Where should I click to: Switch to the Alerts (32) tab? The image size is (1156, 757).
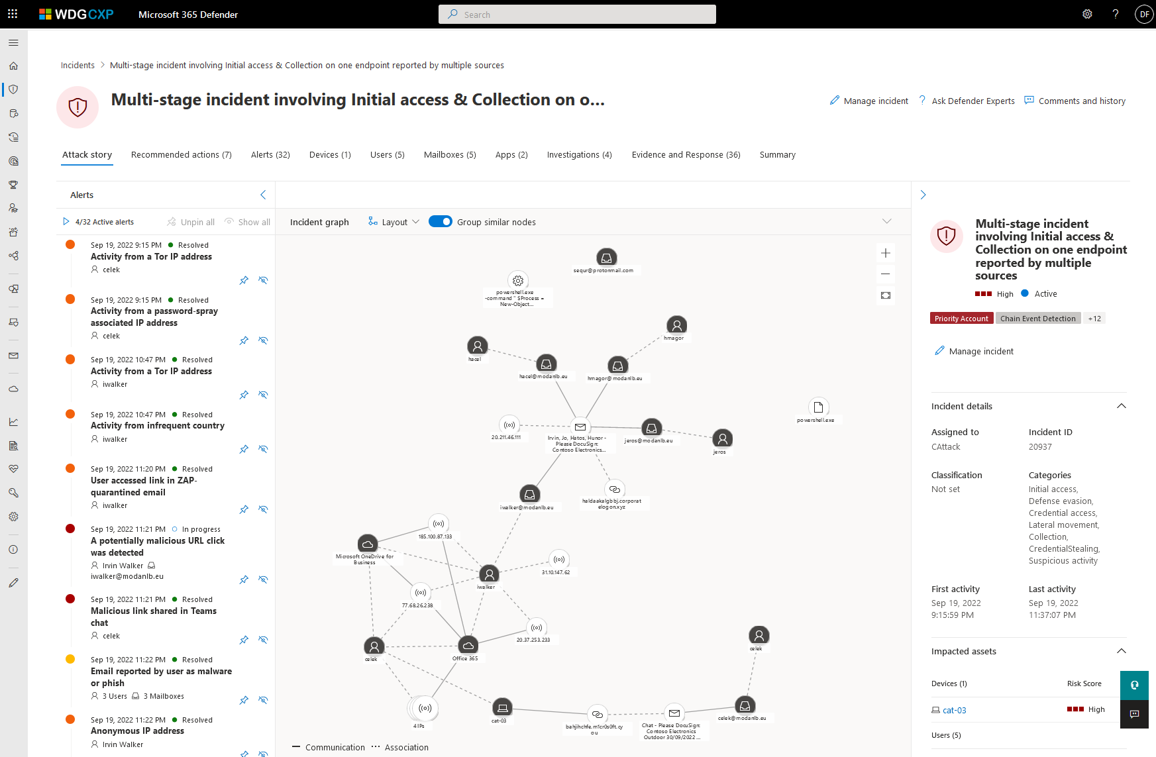270,155
